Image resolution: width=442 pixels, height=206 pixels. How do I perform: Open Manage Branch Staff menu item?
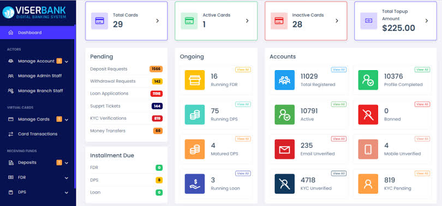37,91
